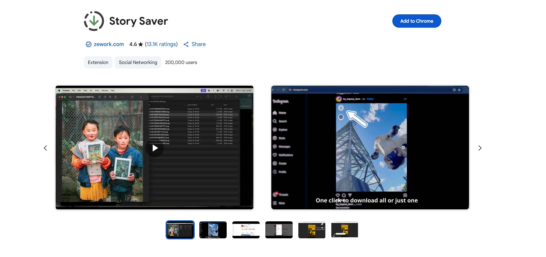
Task: Select fifth thumbnail with 'save the story' text
Action: coord(312,230)
